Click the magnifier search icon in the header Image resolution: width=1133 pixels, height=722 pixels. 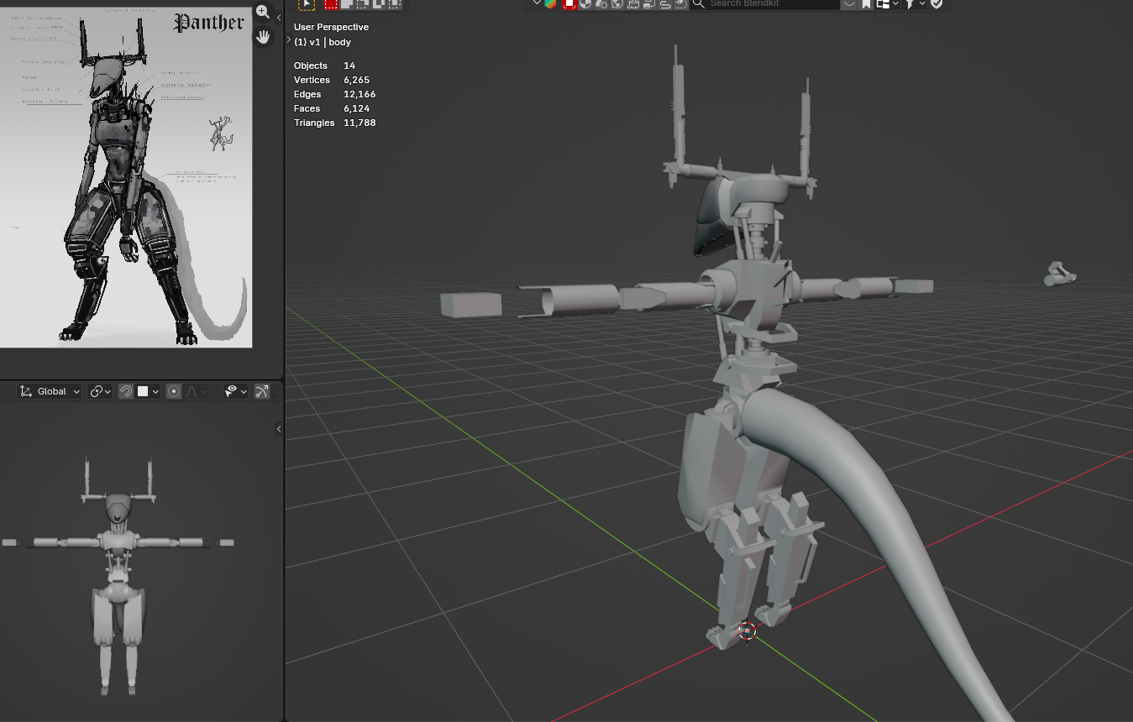pyautogui.click(x=698, y=3)
